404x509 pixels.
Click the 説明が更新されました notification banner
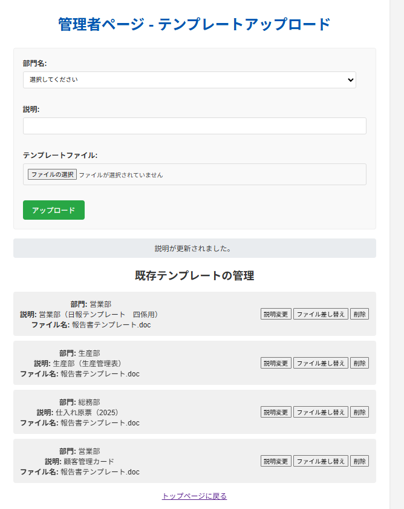(x=195, y=248)
